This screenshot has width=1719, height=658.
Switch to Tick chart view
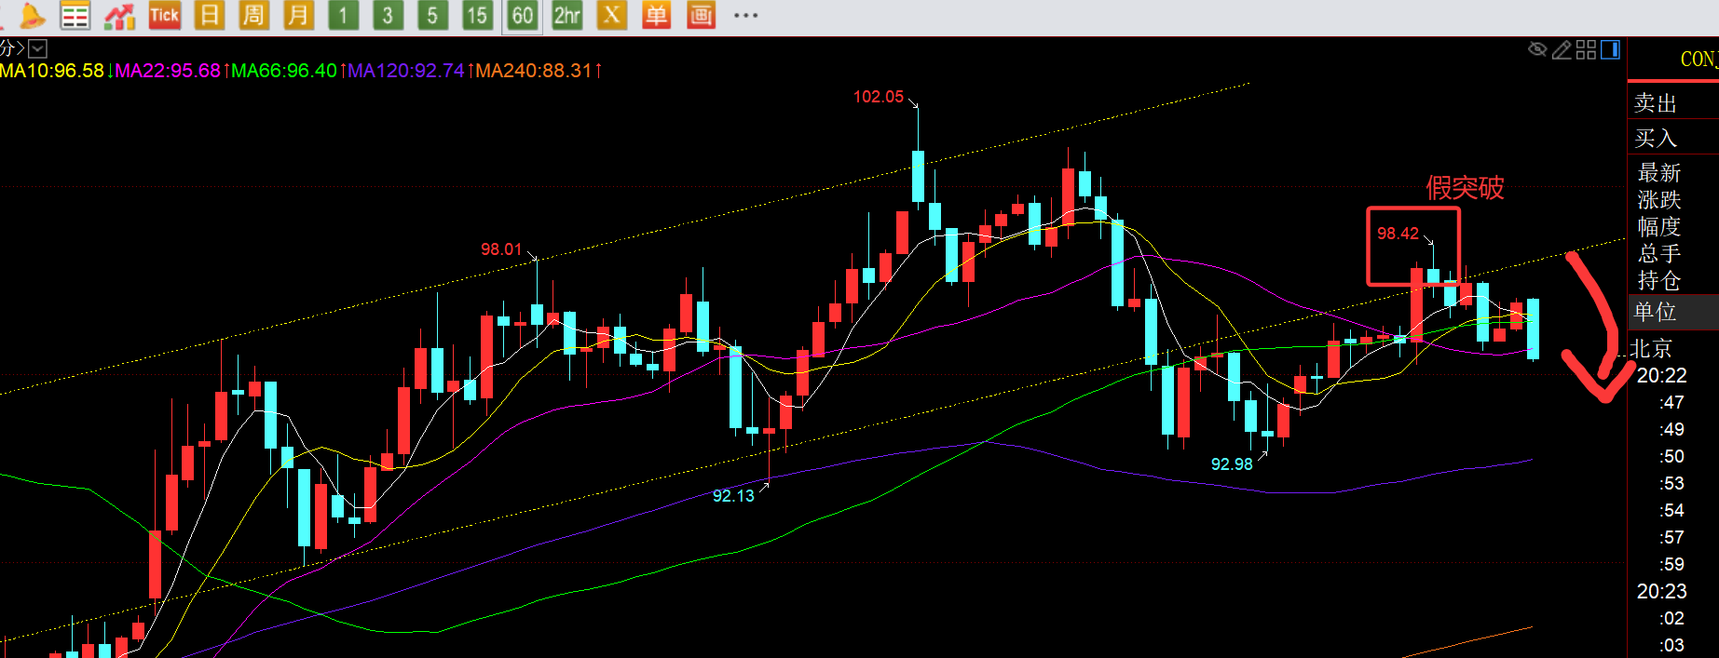coord(164,16)
